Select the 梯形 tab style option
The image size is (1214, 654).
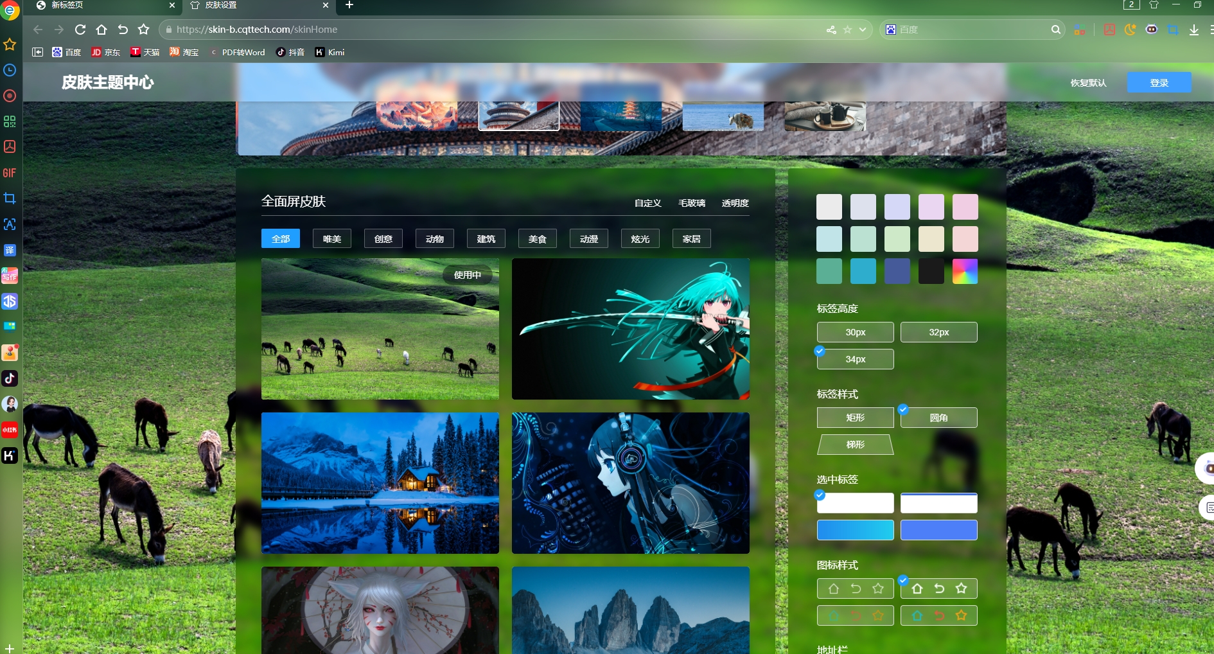pos(855,445)
